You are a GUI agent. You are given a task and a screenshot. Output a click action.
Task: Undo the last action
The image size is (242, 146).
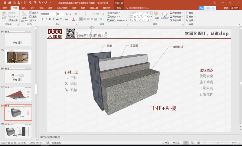coord(40,3)
